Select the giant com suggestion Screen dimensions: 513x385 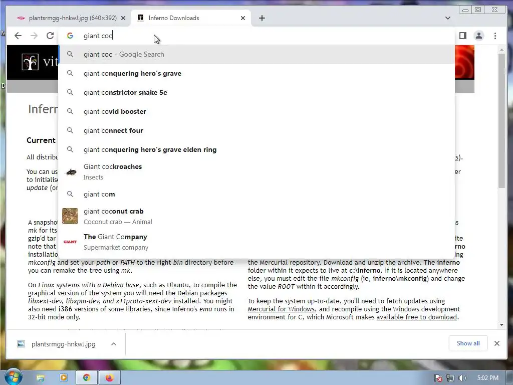click(x=256, y=194)
